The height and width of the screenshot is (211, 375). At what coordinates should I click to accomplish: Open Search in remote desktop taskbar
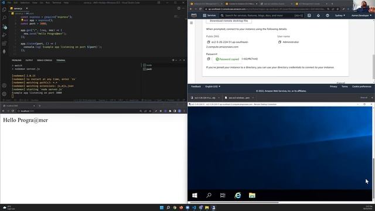(x=209, y=195)
